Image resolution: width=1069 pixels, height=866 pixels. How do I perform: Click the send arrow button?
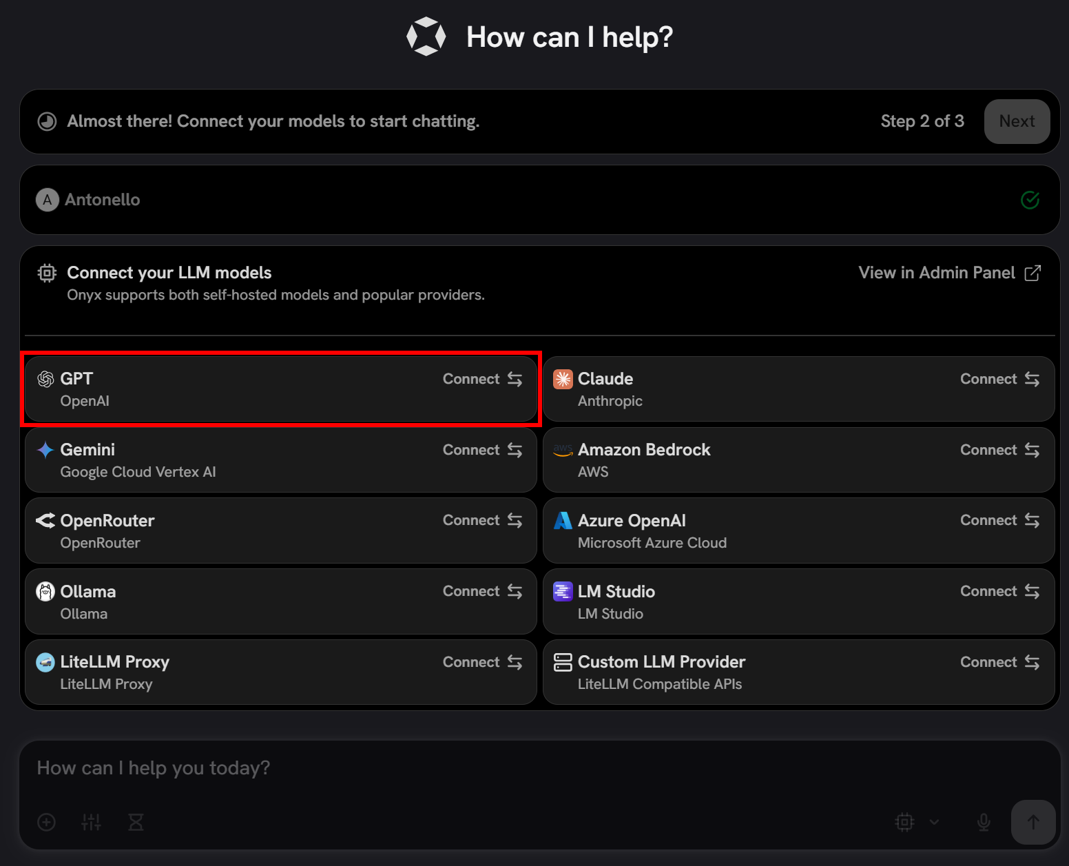point(1033,822)
